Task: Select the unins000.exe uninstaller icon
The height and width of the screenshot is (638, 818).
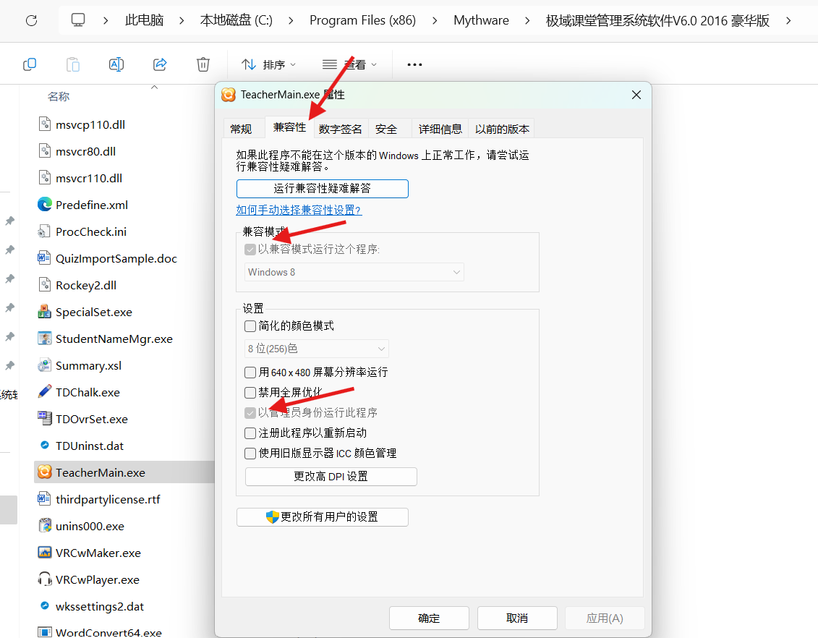Action: (x=45, y=526)
